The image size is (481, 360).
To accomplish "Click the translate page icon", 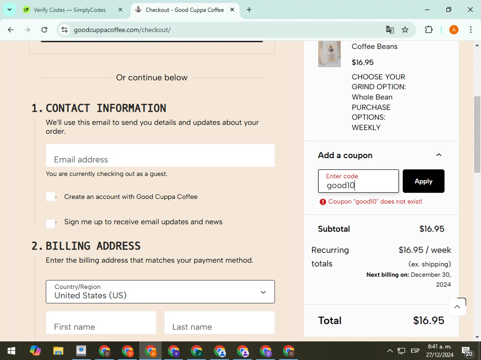I will click(x=390, y=30).
